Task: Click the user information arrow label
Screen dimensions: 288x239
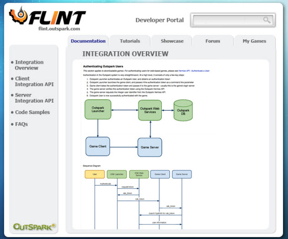Action: [x=159, y=223]
